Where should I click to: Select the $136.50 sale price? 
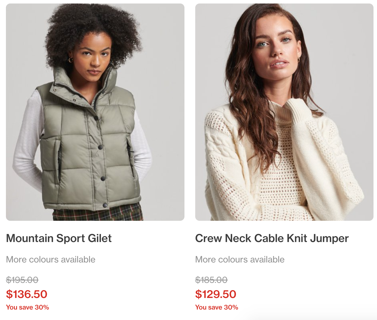pos(27,294)
